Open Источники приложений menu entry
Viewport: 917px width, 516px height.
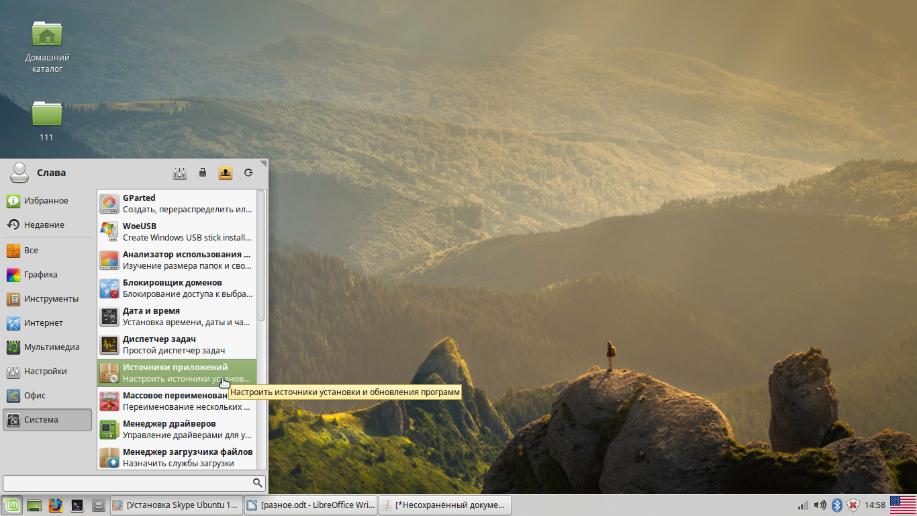pyautogui.click(x=177, y=372)
